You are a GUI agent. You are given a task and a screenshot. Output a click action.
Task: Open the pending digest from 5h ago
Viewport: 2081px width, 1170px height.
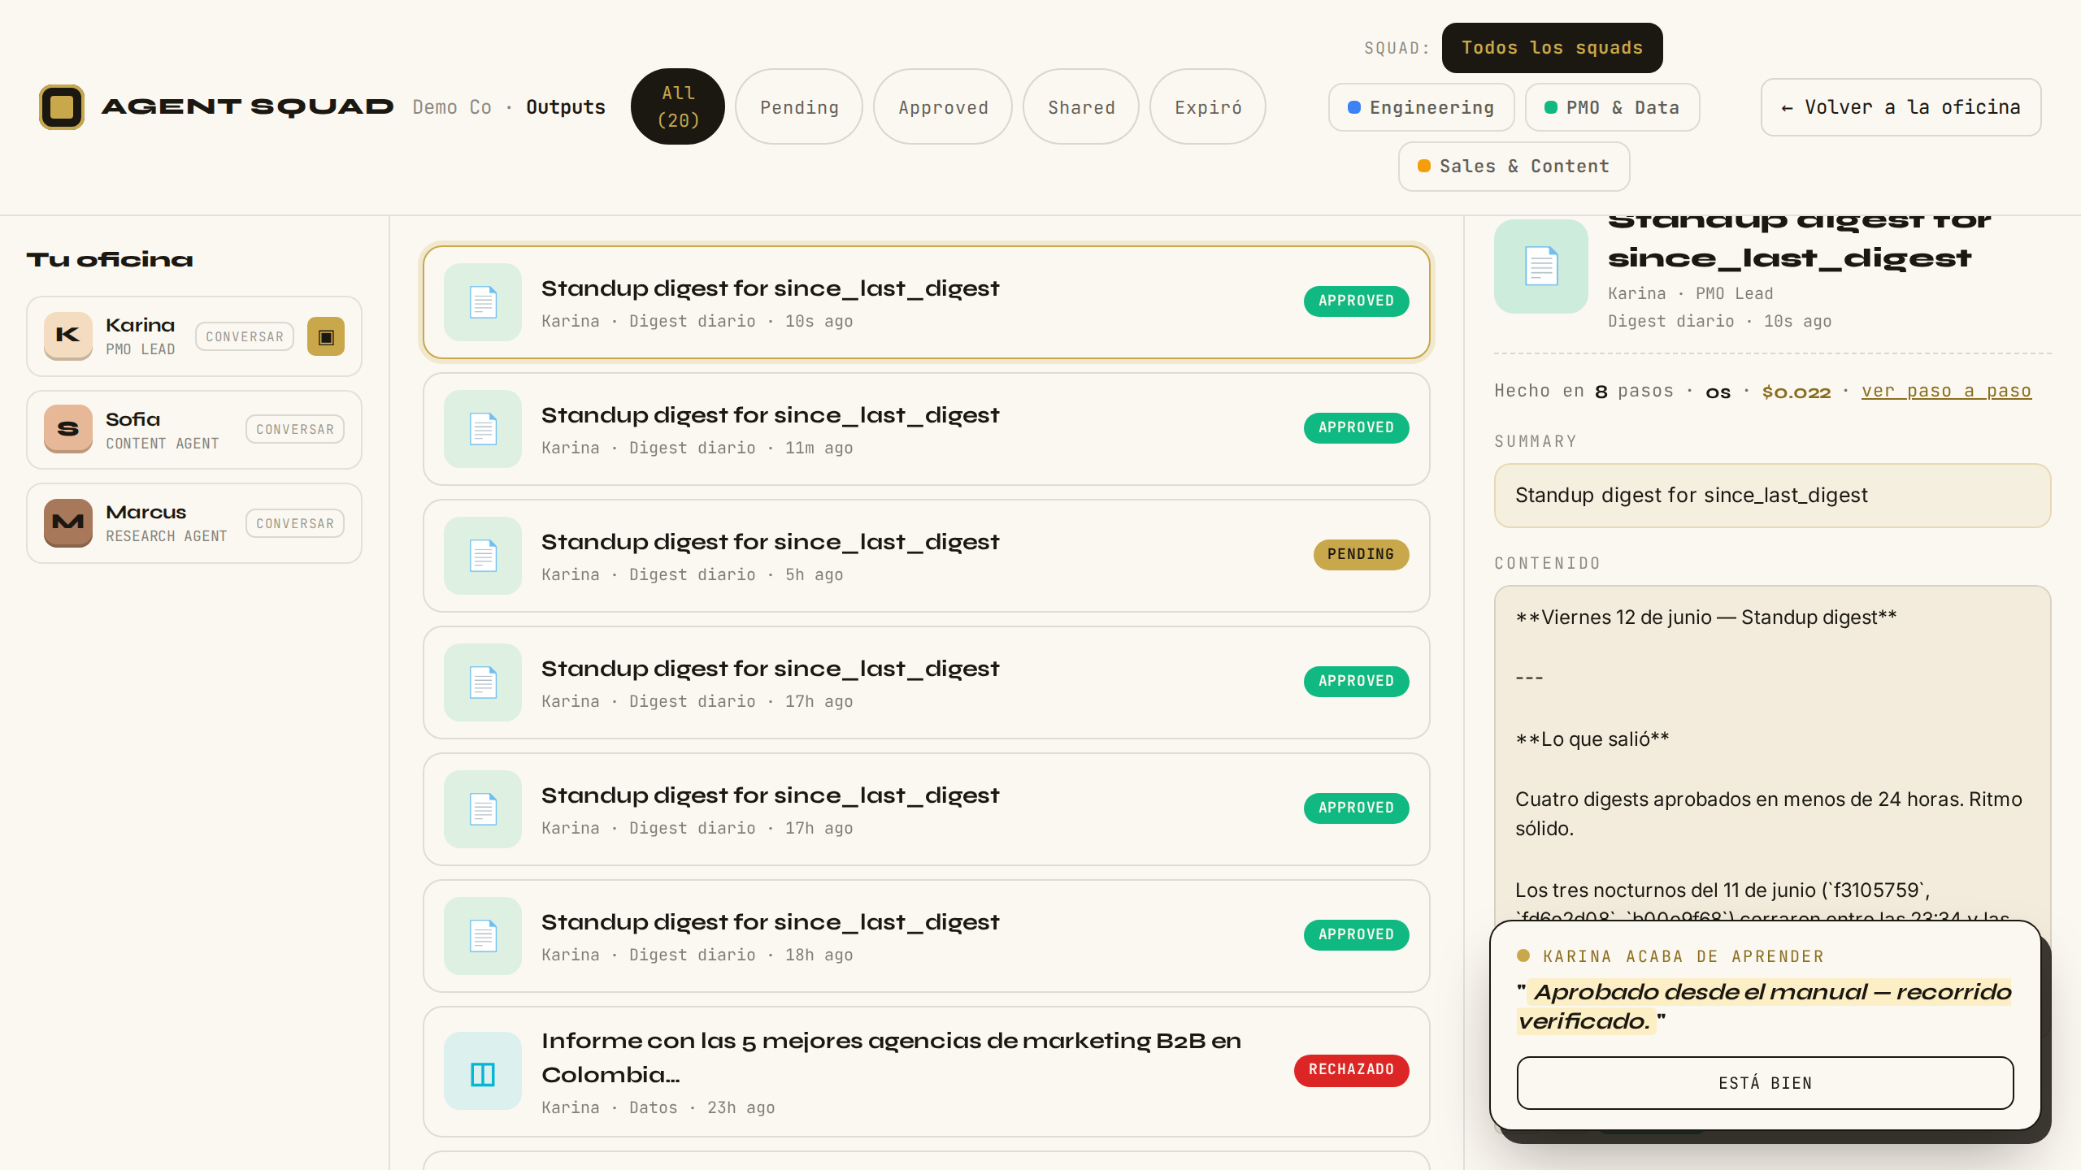927,556
